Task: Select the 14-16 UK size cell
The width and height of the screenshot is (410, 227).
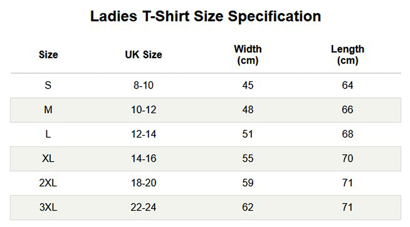Action: (x=144, y=159)
